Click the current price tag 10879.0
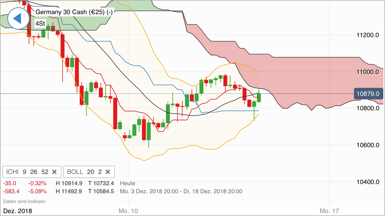This screenshot has height=216, width=385. coord(369,94)
